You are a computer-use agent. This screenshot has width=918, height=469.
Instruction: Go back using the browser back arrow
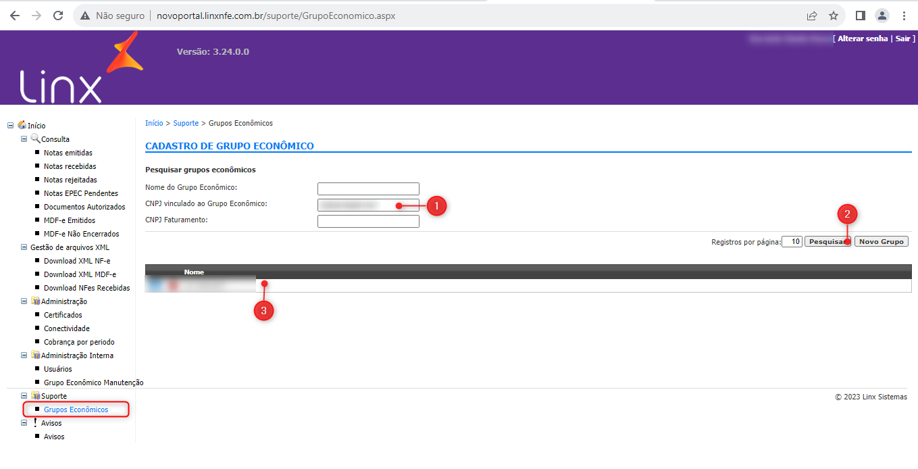point(15,16)
